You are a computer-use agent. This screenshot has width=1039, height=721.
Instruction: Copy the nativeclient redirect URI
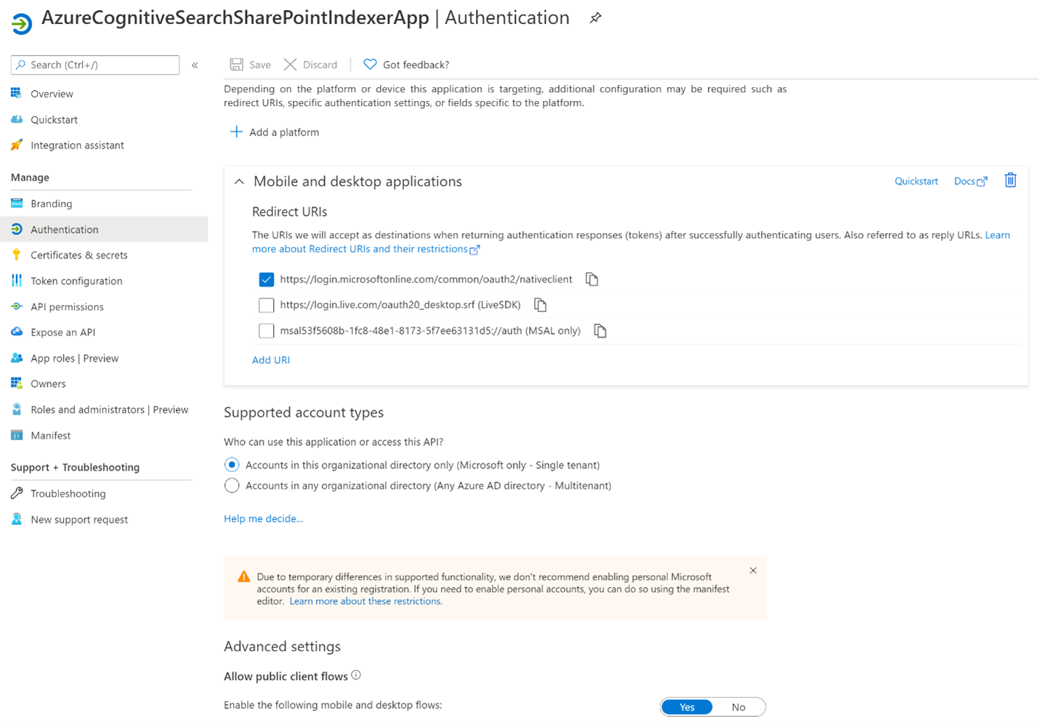pyautogui.click(x=592, y=280)
